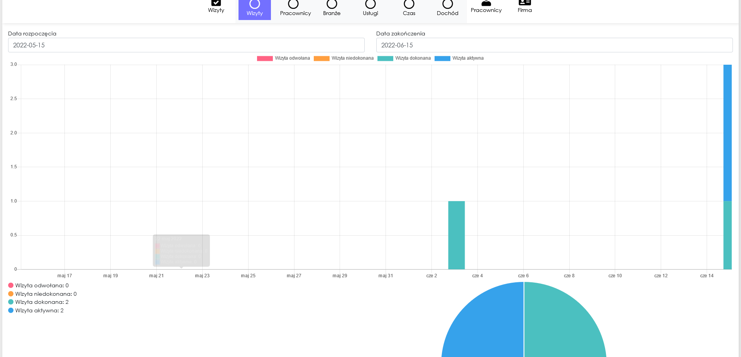Switch to the Czas statistics tab
Viewport: 741px width, 357px height.
pyautogui.click(x=409, y=8)
